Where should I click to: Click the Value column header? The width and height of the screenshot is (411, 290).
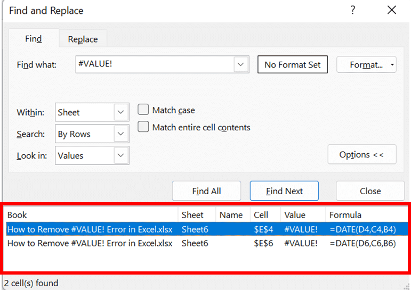[x=303, y=215]
